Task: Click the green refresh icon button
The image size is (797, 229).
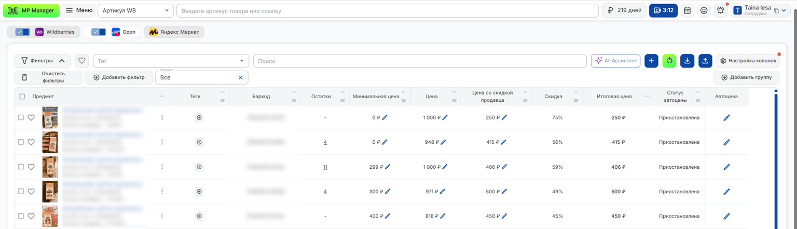Action: coord(669,61)
